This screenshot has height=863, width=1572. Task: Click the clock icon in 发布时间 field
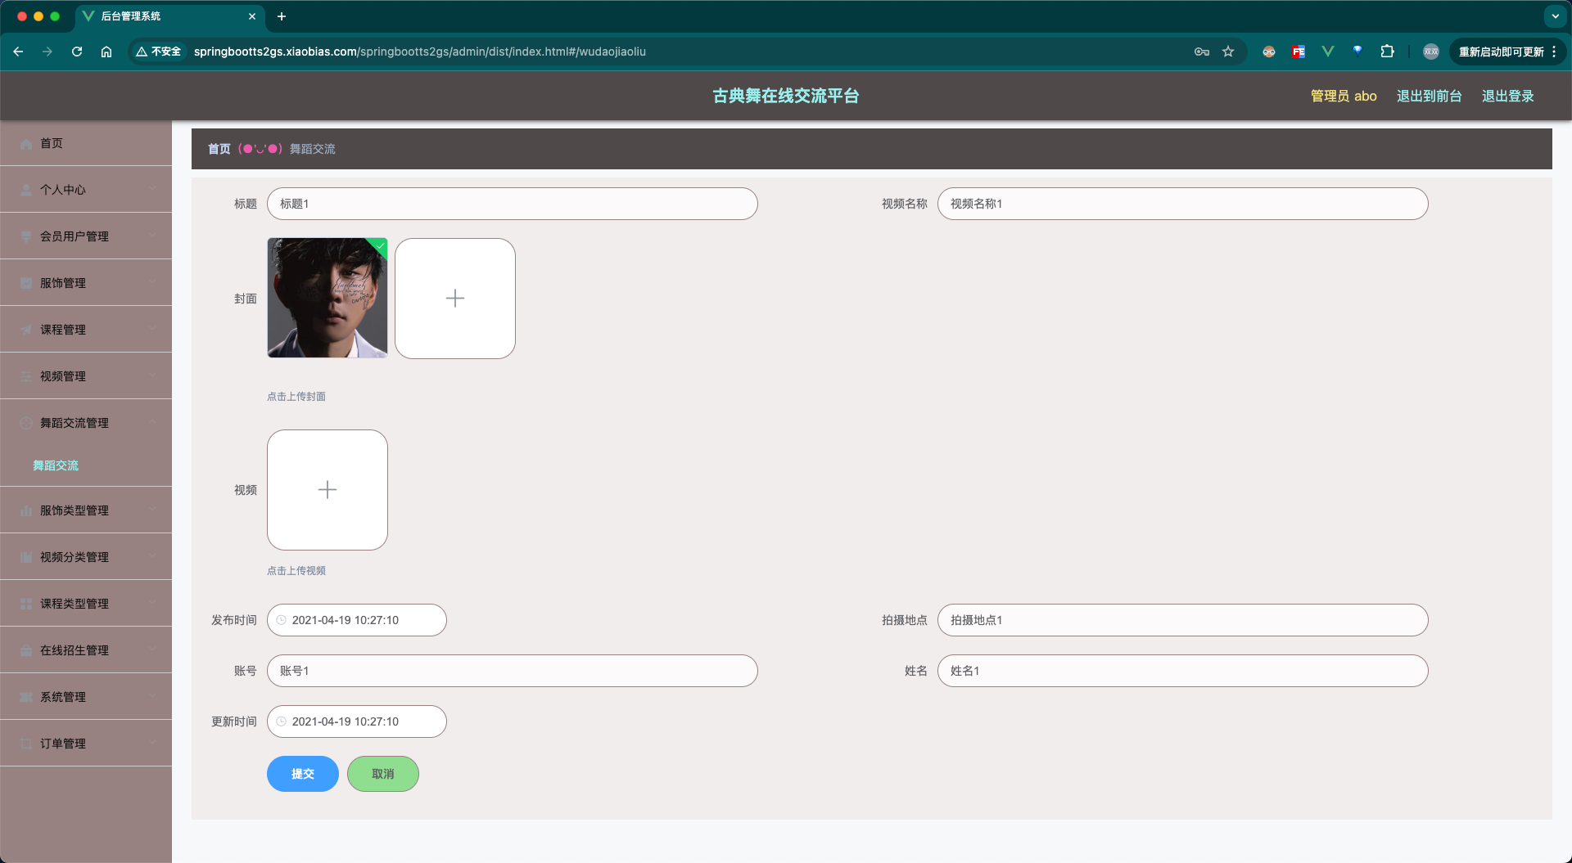(x=282, y=620)
